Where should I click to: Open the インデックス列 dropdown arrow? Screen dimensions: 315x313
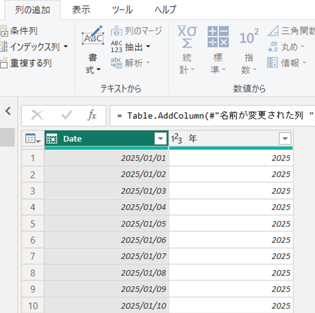[65, 47]
